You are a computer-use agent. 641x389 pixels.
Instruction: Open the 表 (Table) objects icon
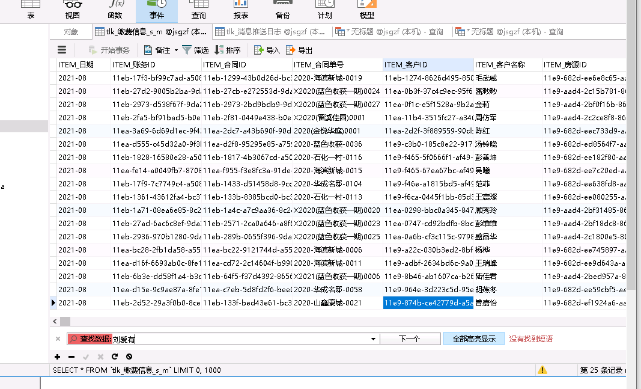click(31, 10)
